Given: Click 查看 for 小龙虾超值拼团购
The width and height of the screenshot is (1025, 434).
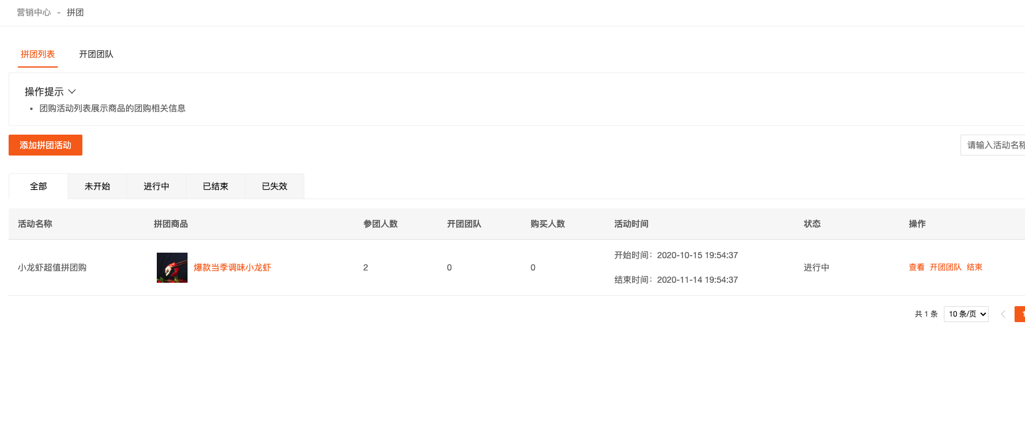Looking at the screenshot, I should pyautogui.click(x=917, y=267).
